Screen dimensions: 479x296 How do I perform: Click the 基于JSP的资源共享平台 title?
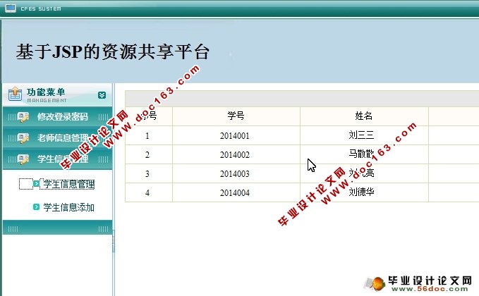[112, 51]
